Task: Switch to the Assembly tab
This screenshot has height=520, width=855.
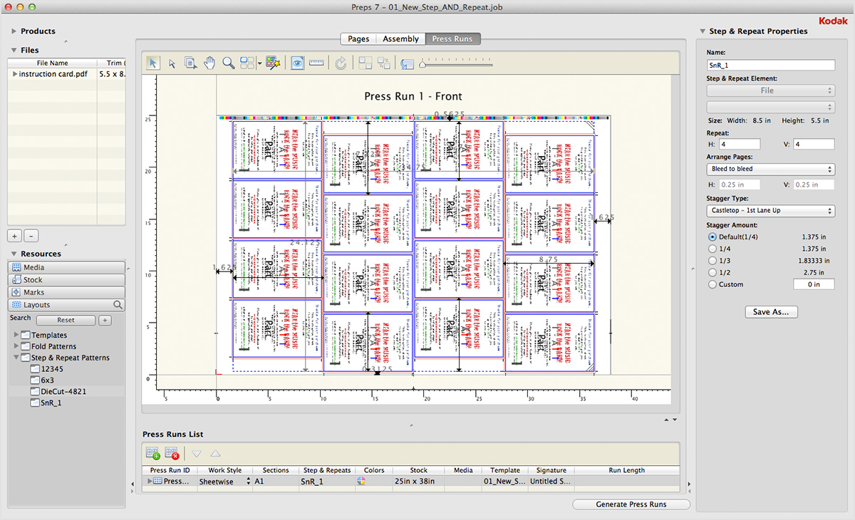Action: point(400,38)
